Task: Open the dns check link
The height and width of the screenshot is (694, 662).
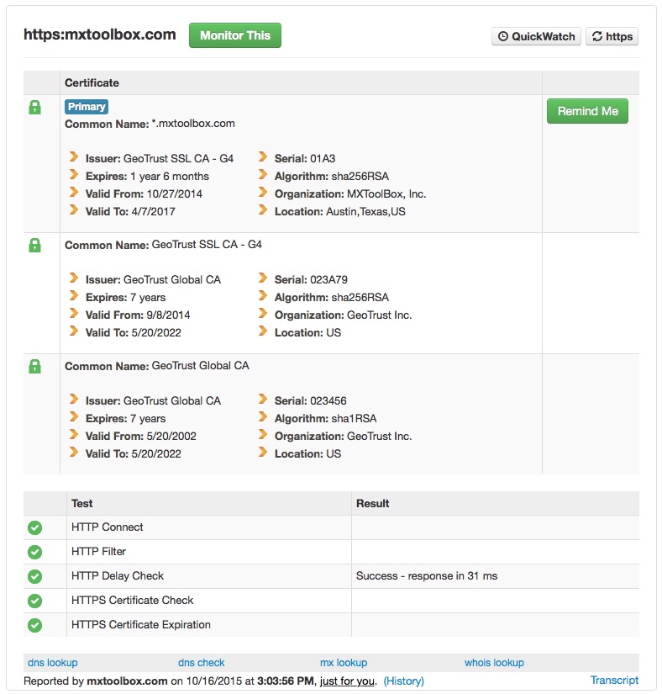Action: pos(201,663)
